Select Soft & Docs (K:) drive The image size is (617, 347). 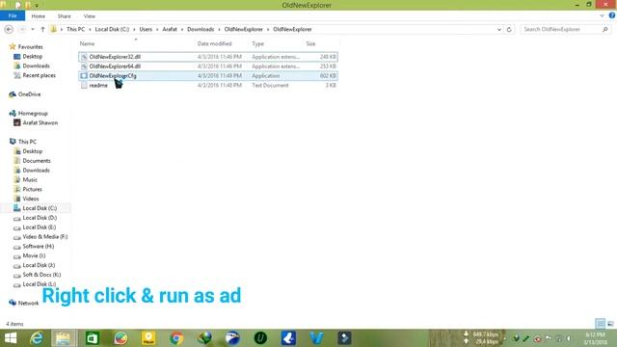tap(41, 275)
